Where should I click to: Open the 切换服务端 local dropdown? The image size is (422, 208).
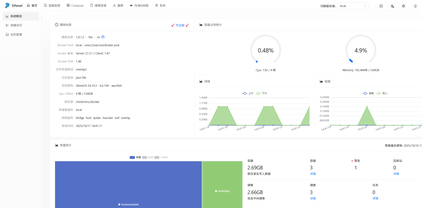pyautogui.click(x=353, y=6)
